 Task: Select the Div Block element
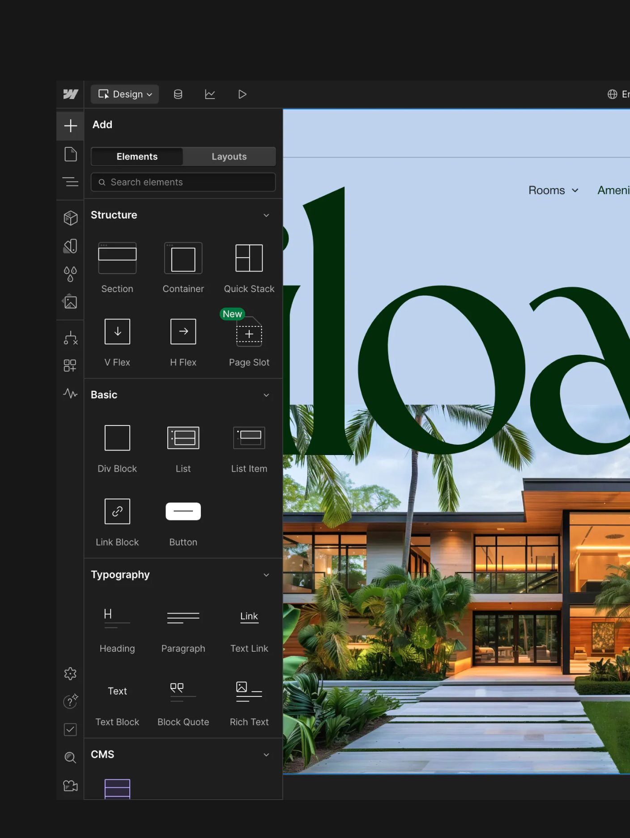117,448
